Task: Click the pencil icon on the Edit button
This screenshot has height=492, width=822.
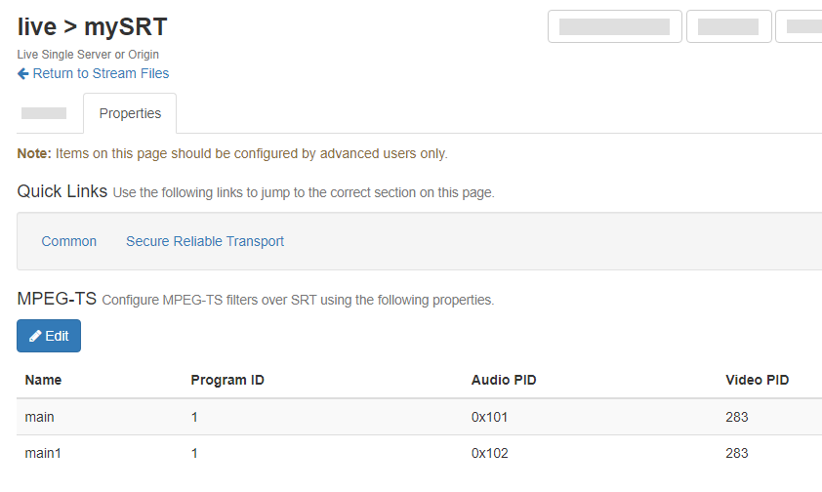Action: [35, 336]
